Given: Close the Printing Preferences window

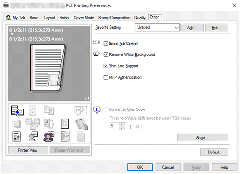Looking at the screenshot, I should 234,5.
